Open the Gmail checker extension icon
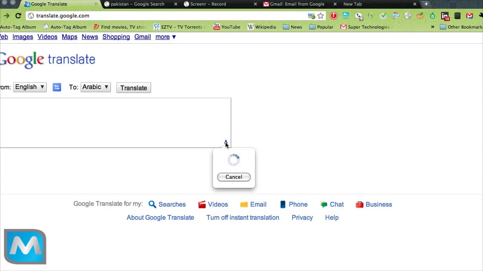The width and height of the screenshot is (483, 271). [469, 16]
